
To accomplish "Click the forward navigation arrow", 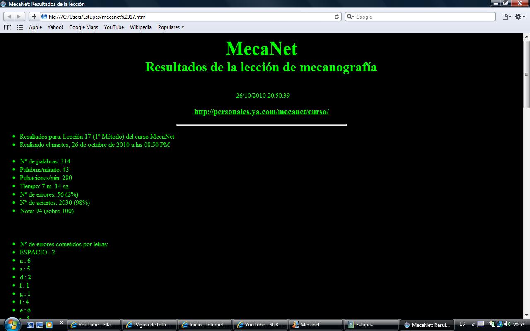I will 18,17.
